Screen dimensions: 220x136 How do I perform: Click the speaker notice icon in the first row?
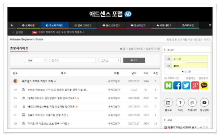coord(16,81)
